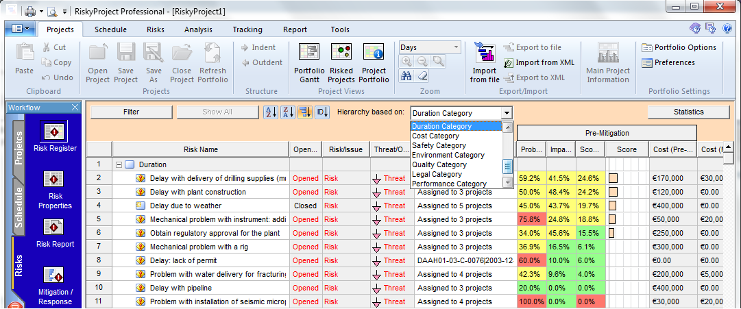The width and height of the screenshot is (741, 309).
Task: Click the eraser icon in Zoom group
Action: [x=423, y=75]
